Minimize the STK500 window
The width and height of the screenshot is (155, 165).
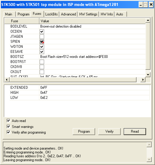tap(141, 5)
